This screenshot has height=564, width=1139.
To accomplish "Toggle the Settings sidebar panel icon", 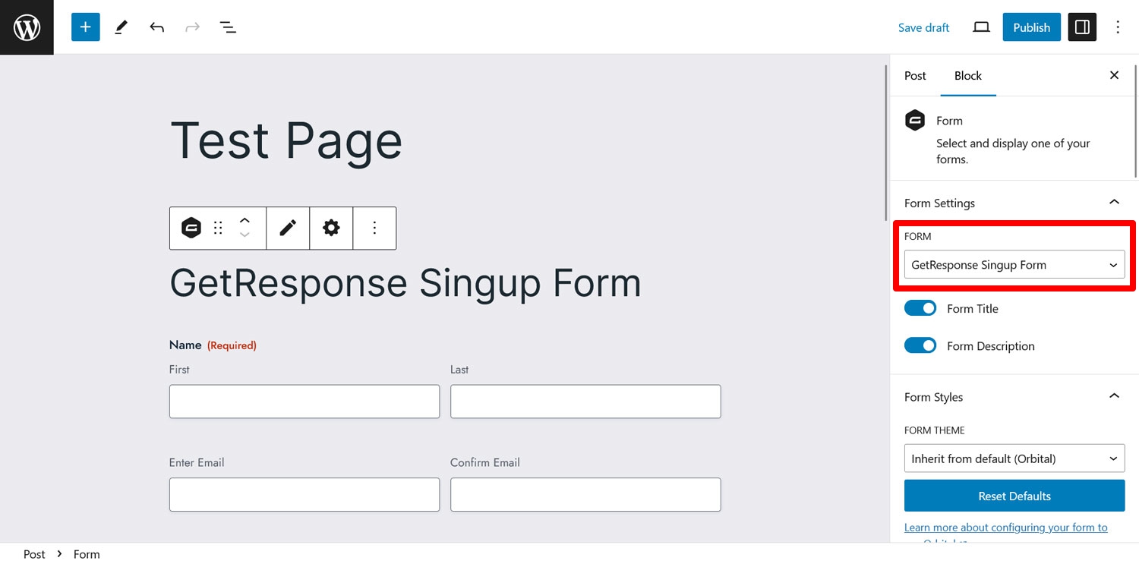I will pos(1083,27).
